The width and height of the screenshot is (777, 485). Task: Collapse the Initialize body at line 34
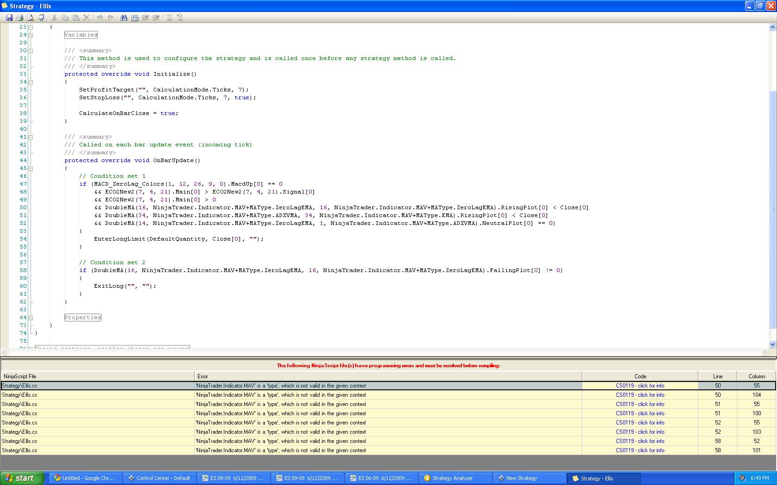pyautogui.click(x=31, y=82)
